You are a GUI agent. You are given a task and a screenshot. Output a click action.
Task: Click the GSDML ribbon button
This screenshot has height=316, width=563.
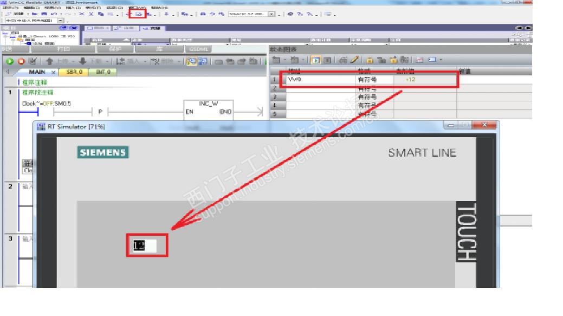tap(198, 49)
